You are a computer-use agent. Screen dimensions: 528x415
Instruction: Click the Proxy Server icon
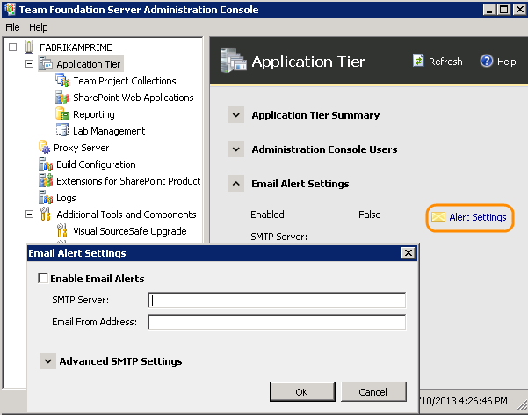tap(45, 148)
